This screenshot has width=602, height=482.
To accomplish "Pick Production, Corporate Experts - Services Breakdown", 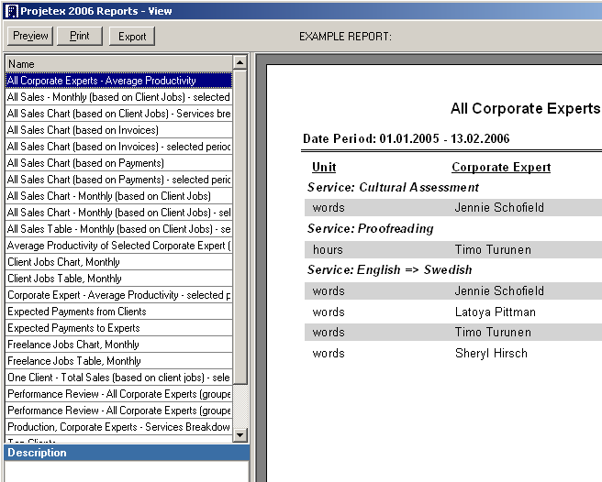I will point(118,427).
